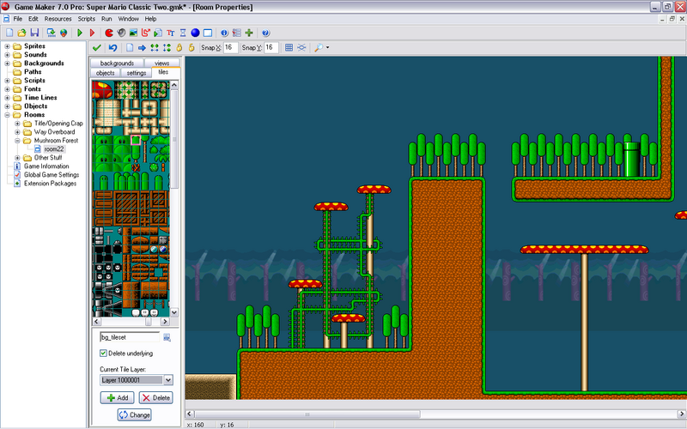Viewport: 687px width, 429px height.
Task: Click the Add tile layer button
Action: click(116, 397)
